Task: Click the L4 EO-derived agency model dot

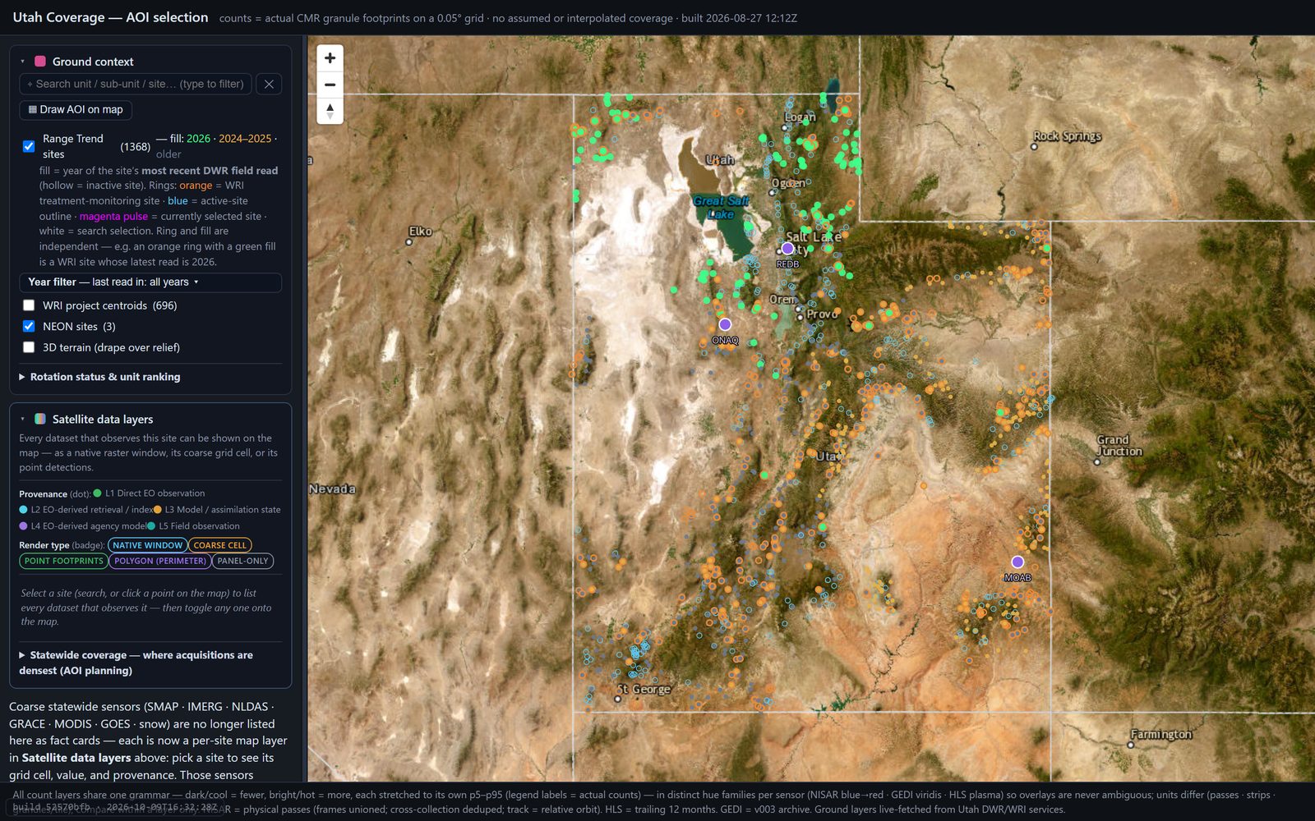Action: click(24, 526)
